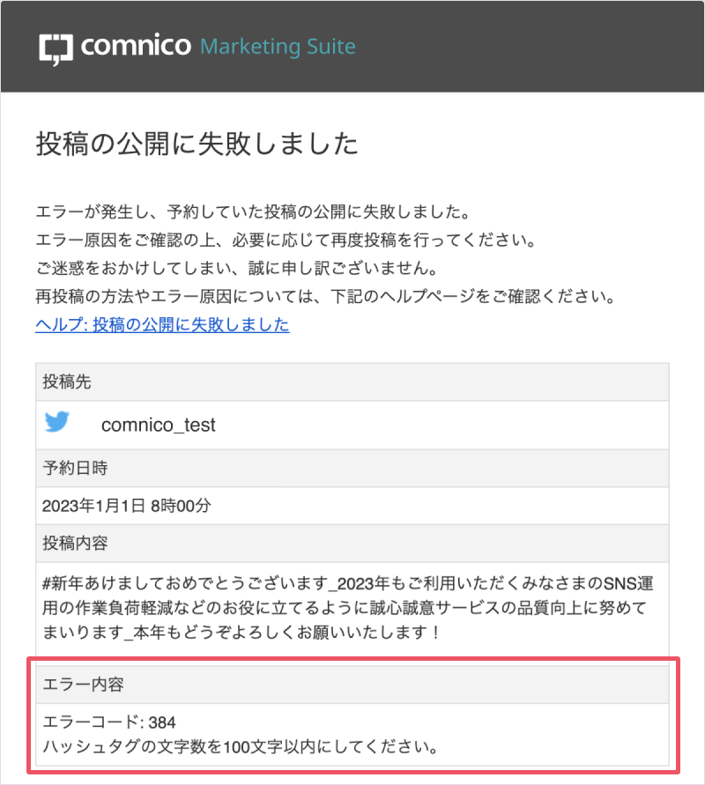Click the hashtag post text starting #新年あけまして
The height and width of the screenshot is (785, 705).
click(347, 608)
